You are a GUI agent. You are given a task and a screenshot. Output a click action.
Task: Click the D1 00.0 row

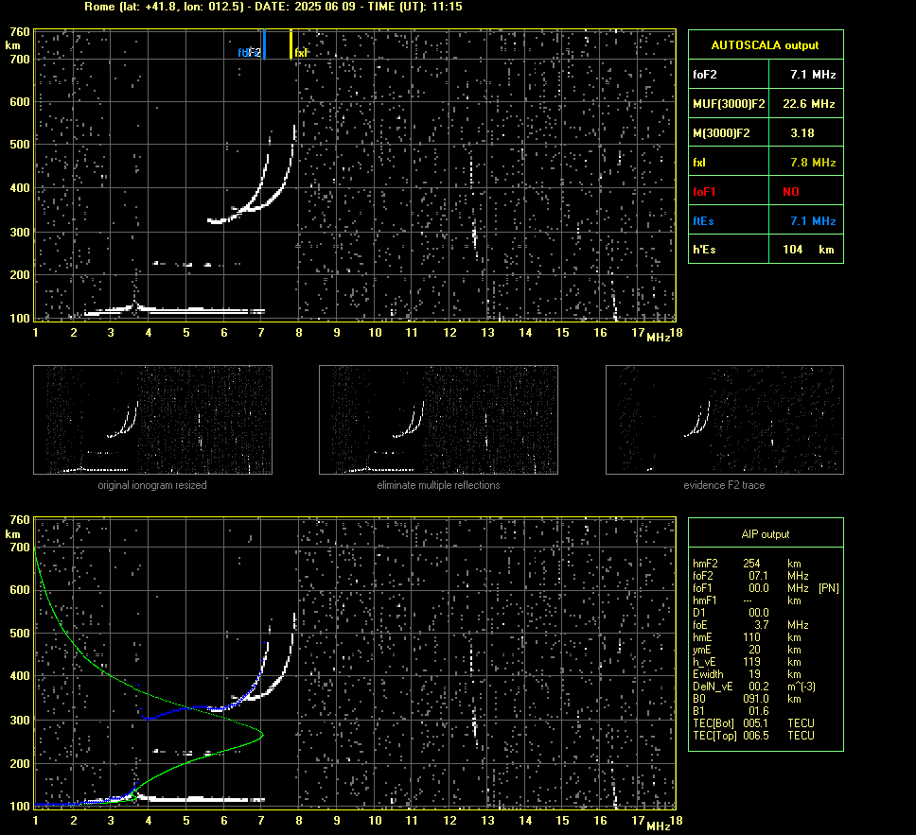pyautogui.click(x=731, y=613)
